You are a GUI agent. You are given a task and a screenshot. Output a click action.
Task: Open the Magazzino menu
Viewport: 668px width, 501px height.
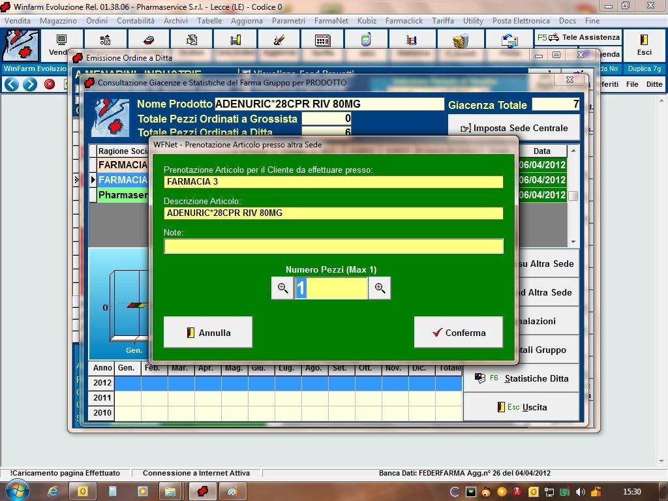click(58, 21)
